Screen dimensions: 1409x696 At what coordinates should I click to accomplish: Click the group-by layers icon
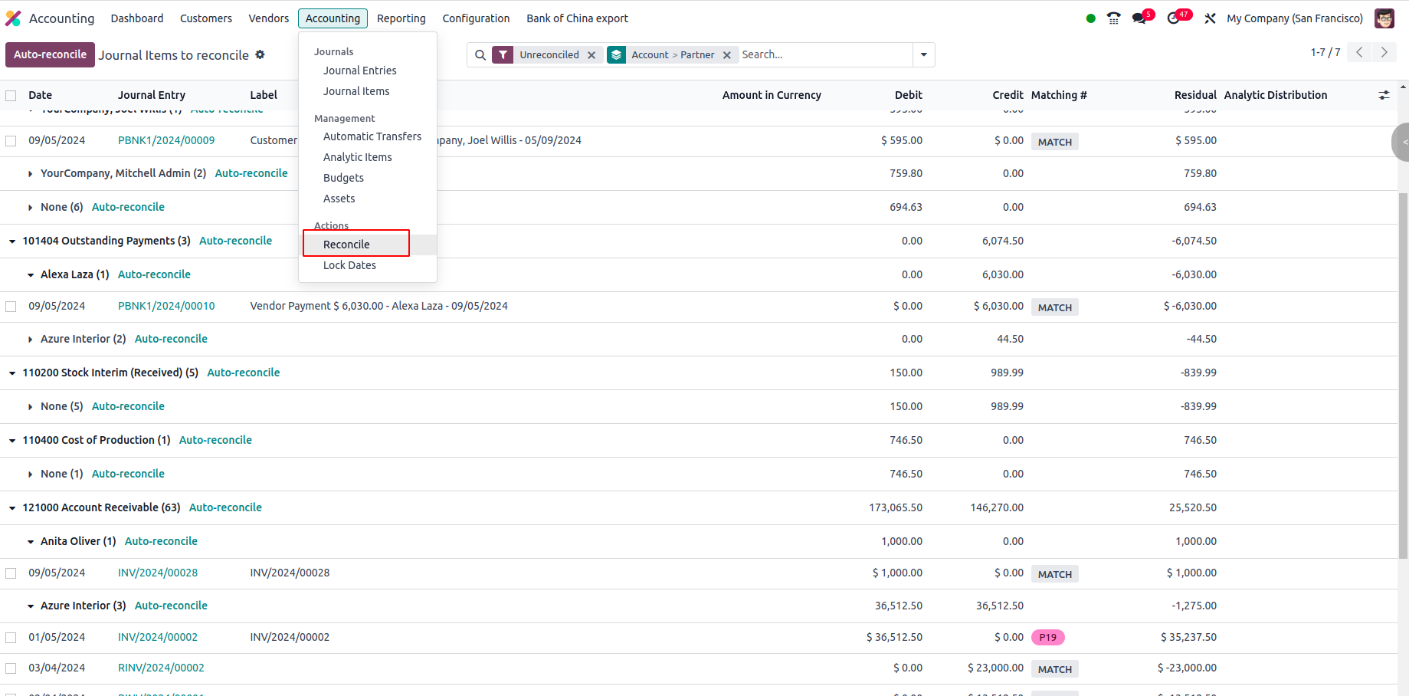pyautogui.click(x=617, y=54)
